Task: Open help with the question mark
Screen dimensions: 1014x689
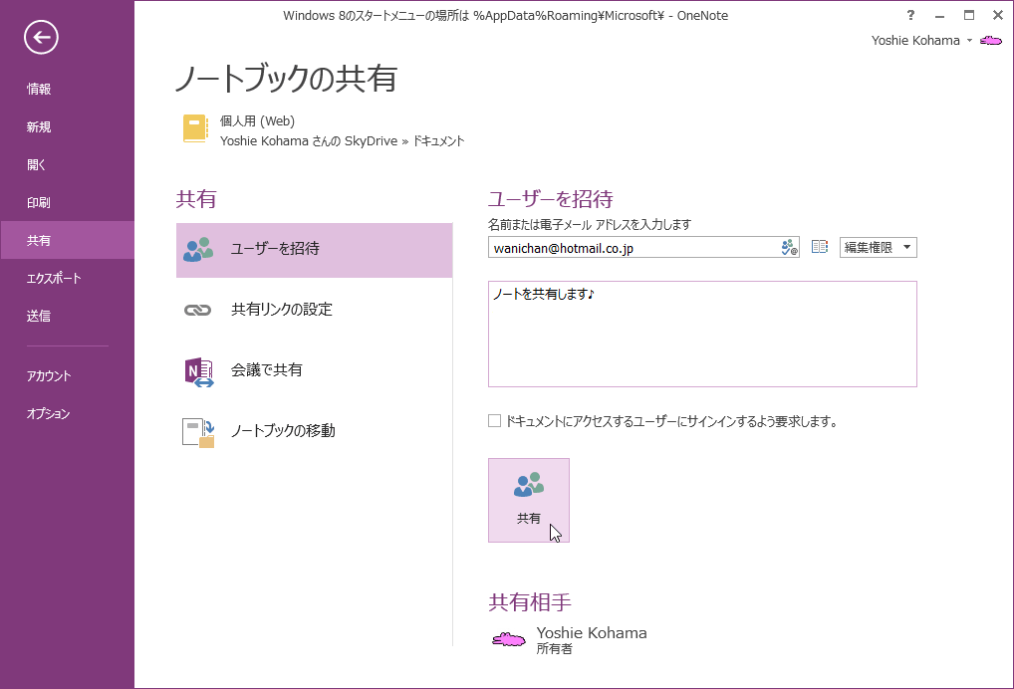Action: point(910,15)
